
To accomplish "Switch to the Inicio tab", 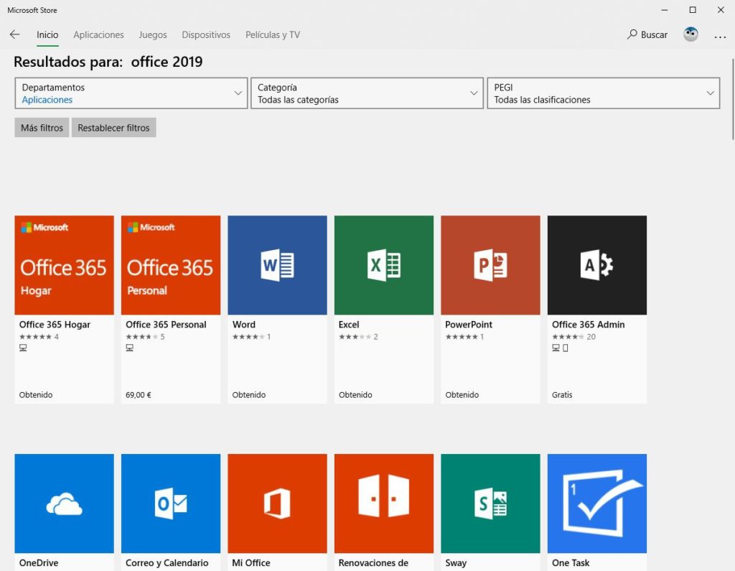I will 47,34.
